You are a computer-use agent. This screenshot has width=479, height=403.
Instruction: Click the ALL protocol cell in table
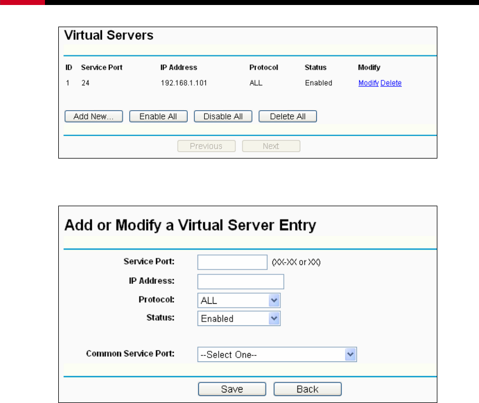pyautogui.click(x=256, y=83)
